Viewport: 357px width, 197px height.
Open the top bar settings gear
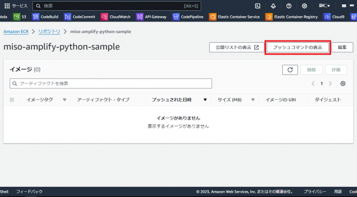click(x=305, y=6)
